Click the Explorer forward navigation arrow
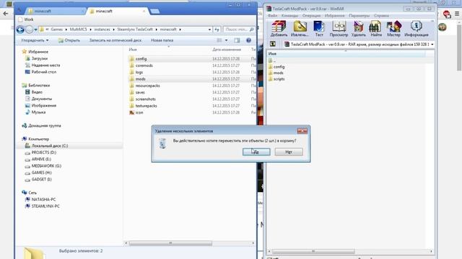Screen dimensions: 462x259 [29, 29]
